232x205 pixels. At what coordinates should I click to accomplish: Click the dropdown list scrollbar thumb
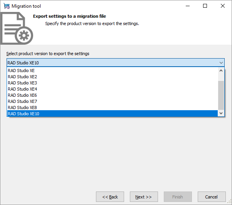click(x=221, y=95)
